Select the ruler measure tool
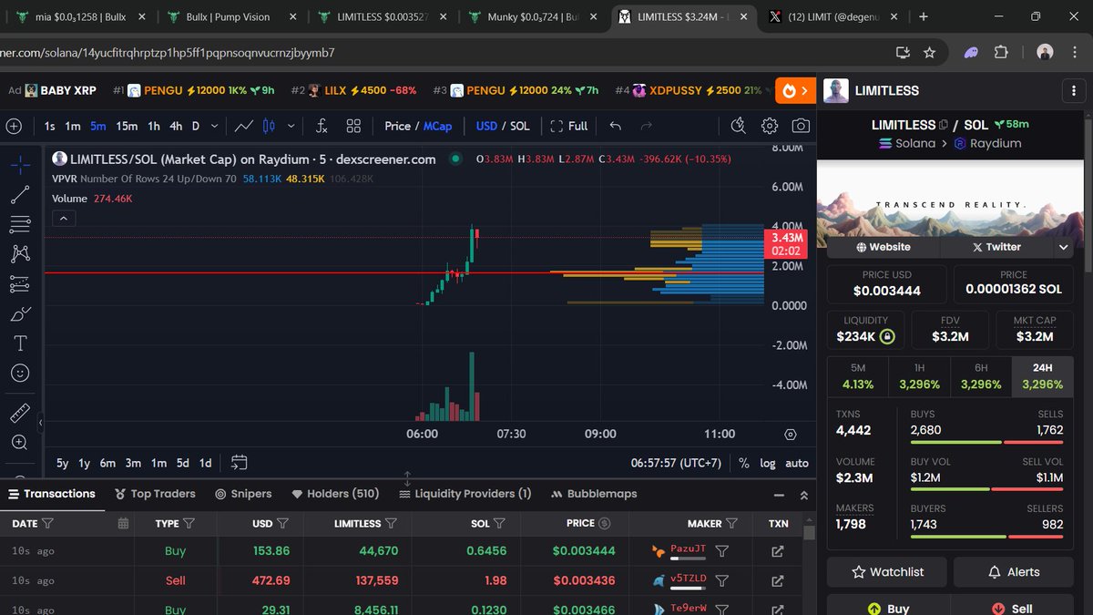 [x=20, y=414]
